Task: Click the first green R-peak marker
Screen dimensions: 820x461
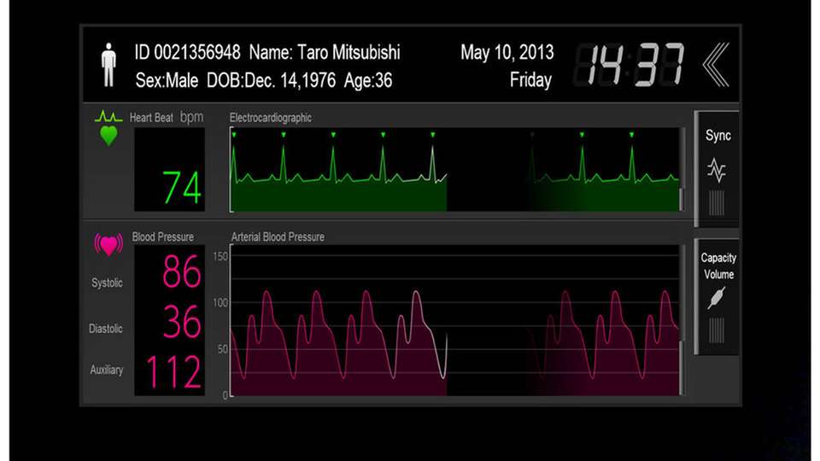Action: (x=234, y=135)
